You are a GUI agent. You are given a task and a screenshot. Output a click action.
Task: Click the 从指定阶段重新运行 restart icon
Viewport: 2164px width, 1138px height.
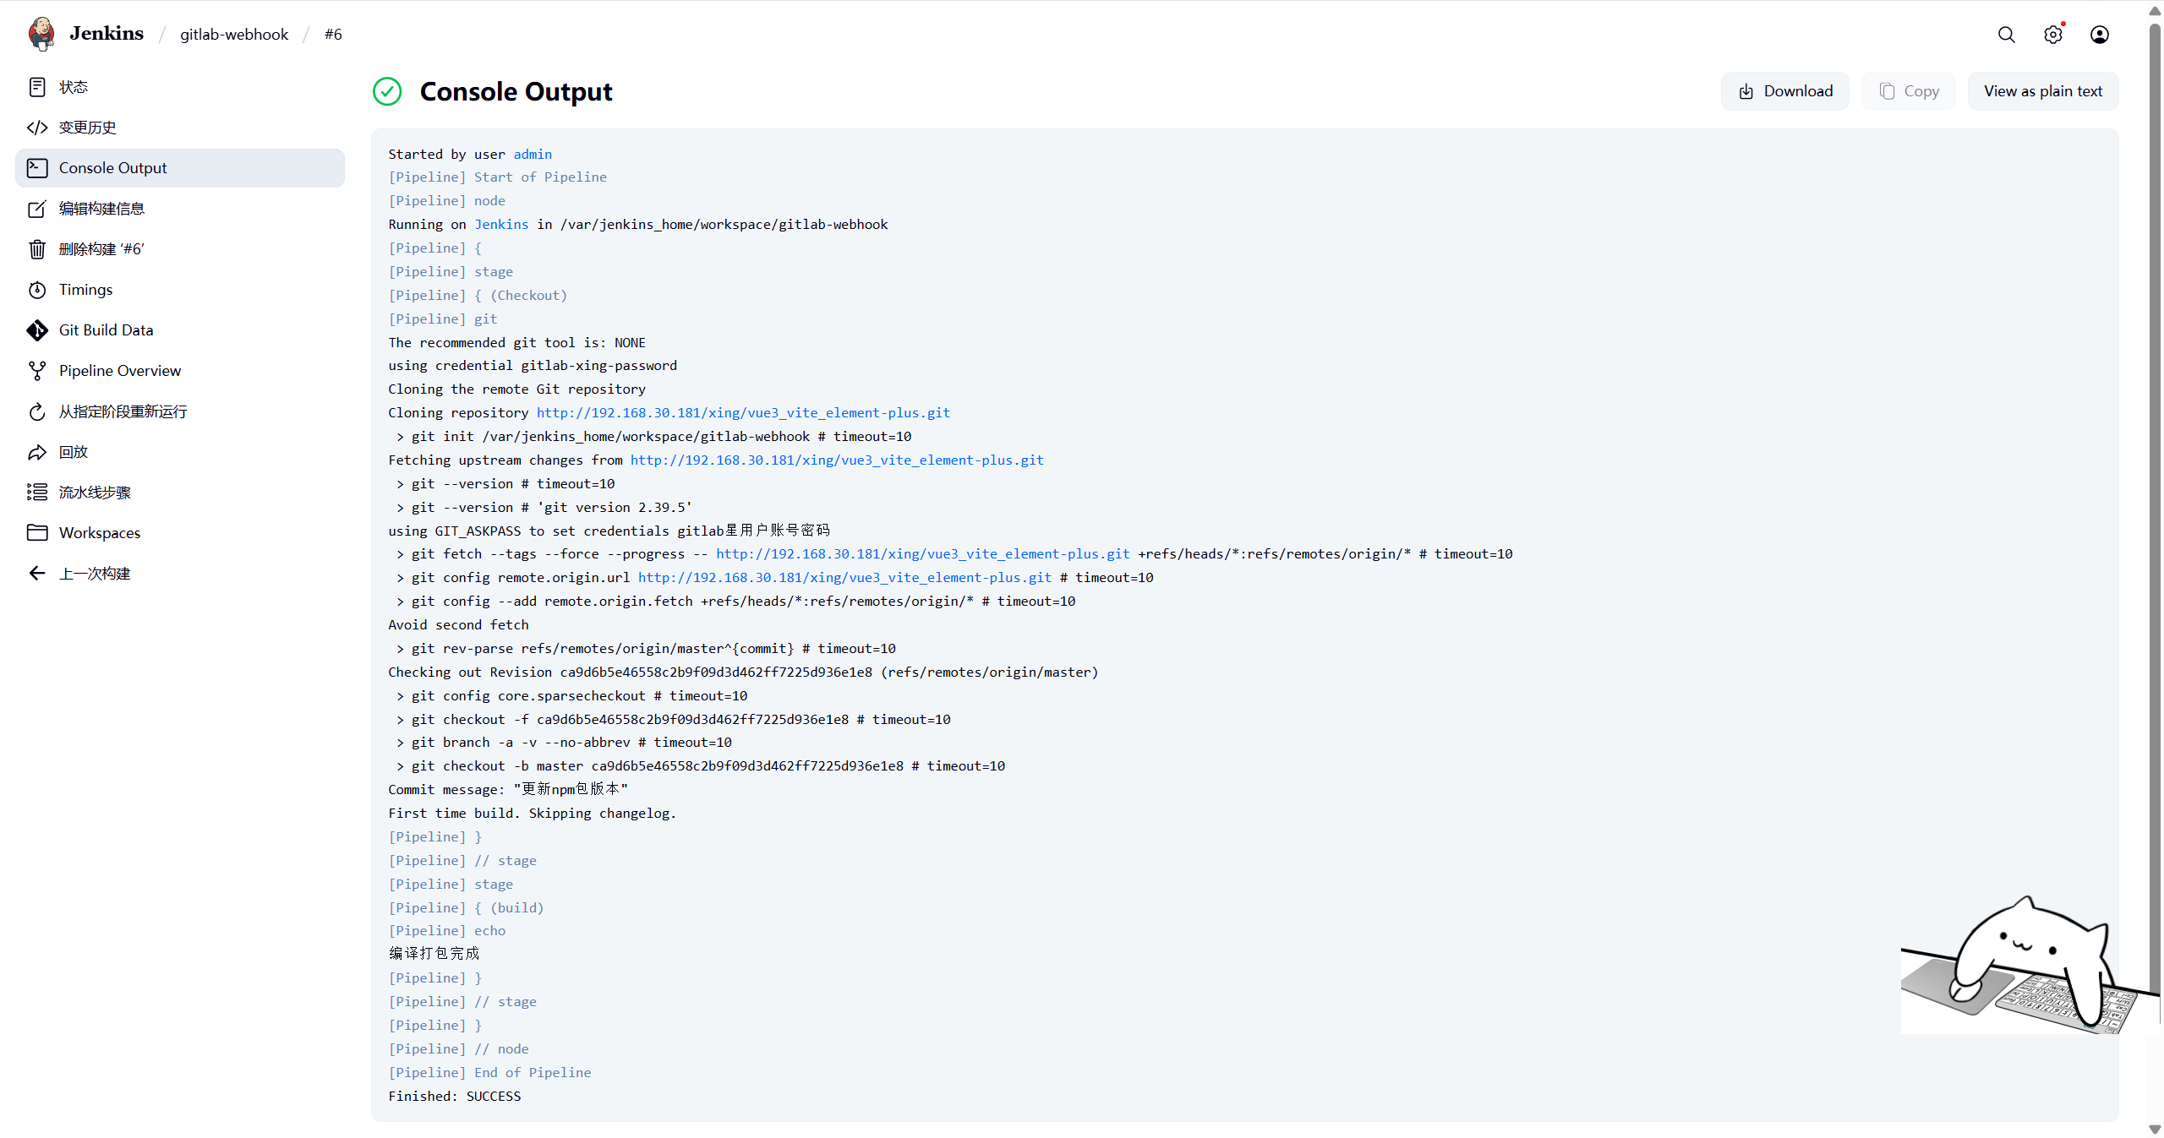pyautogui.click(x=37, y=411)
